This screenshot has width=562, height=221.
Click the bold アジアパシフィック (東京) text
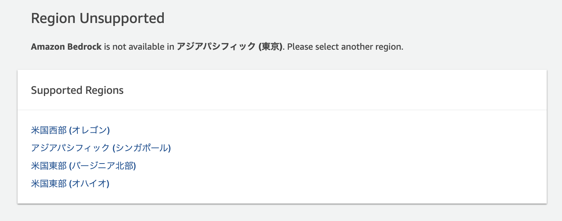pyautogui.click(x=229, y=47)
